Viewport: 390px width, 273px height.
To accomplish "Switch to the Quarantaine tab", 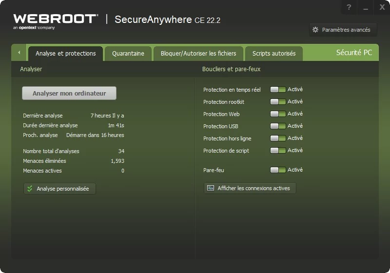I will pos(128,54).
